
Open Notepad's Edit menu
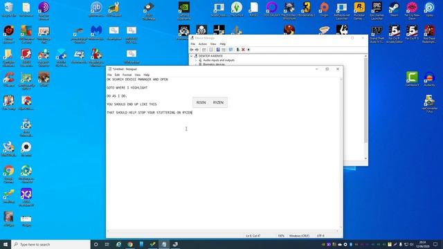(x=117, y=75)
